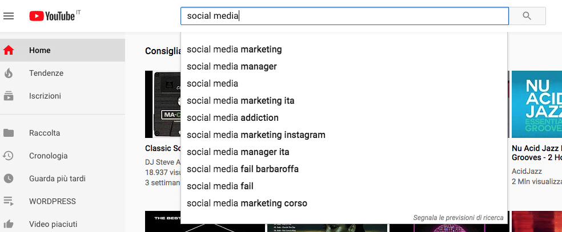Open the Nu Acid Jazz video thumbnail
This screenshot has height=232, width=562.
coord(536,104)
